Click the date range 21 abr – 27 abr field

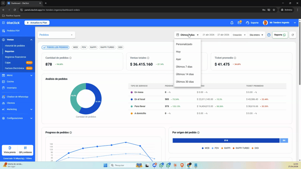(216, 35)
